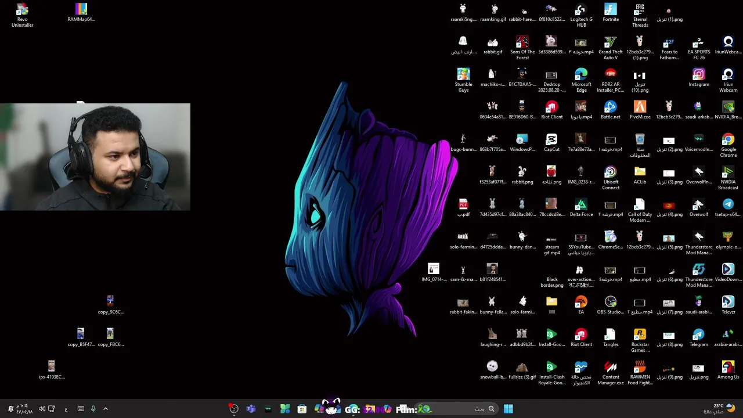
Task: Open the touch keyboard tray icon
Action: [x=81, y=409]
